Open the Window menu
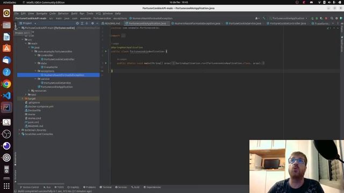The height and width of the screenshot is (193, 344). [107, 13]
